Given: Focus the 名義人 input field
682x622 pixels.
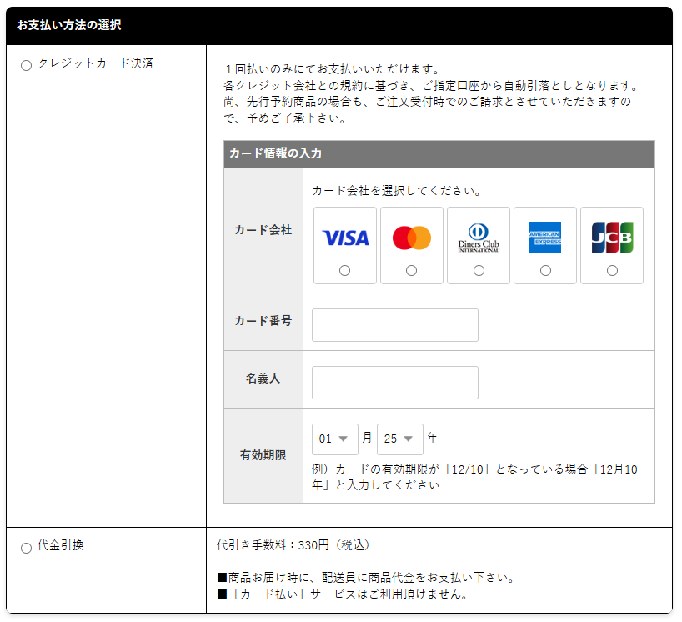Looking at the screenshot, I should tap(395, 383).
